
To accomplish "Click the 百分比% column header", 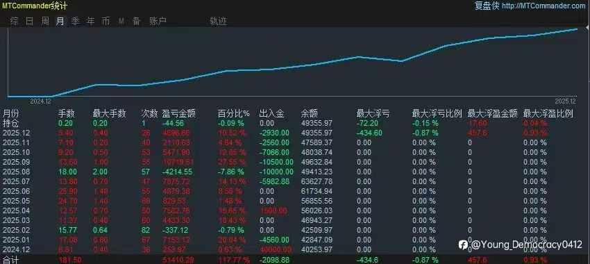I will pyautogui.click(x=234, y=113).
